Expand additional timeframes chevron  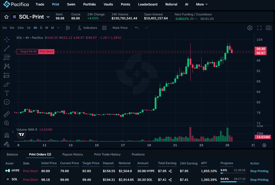58,28
